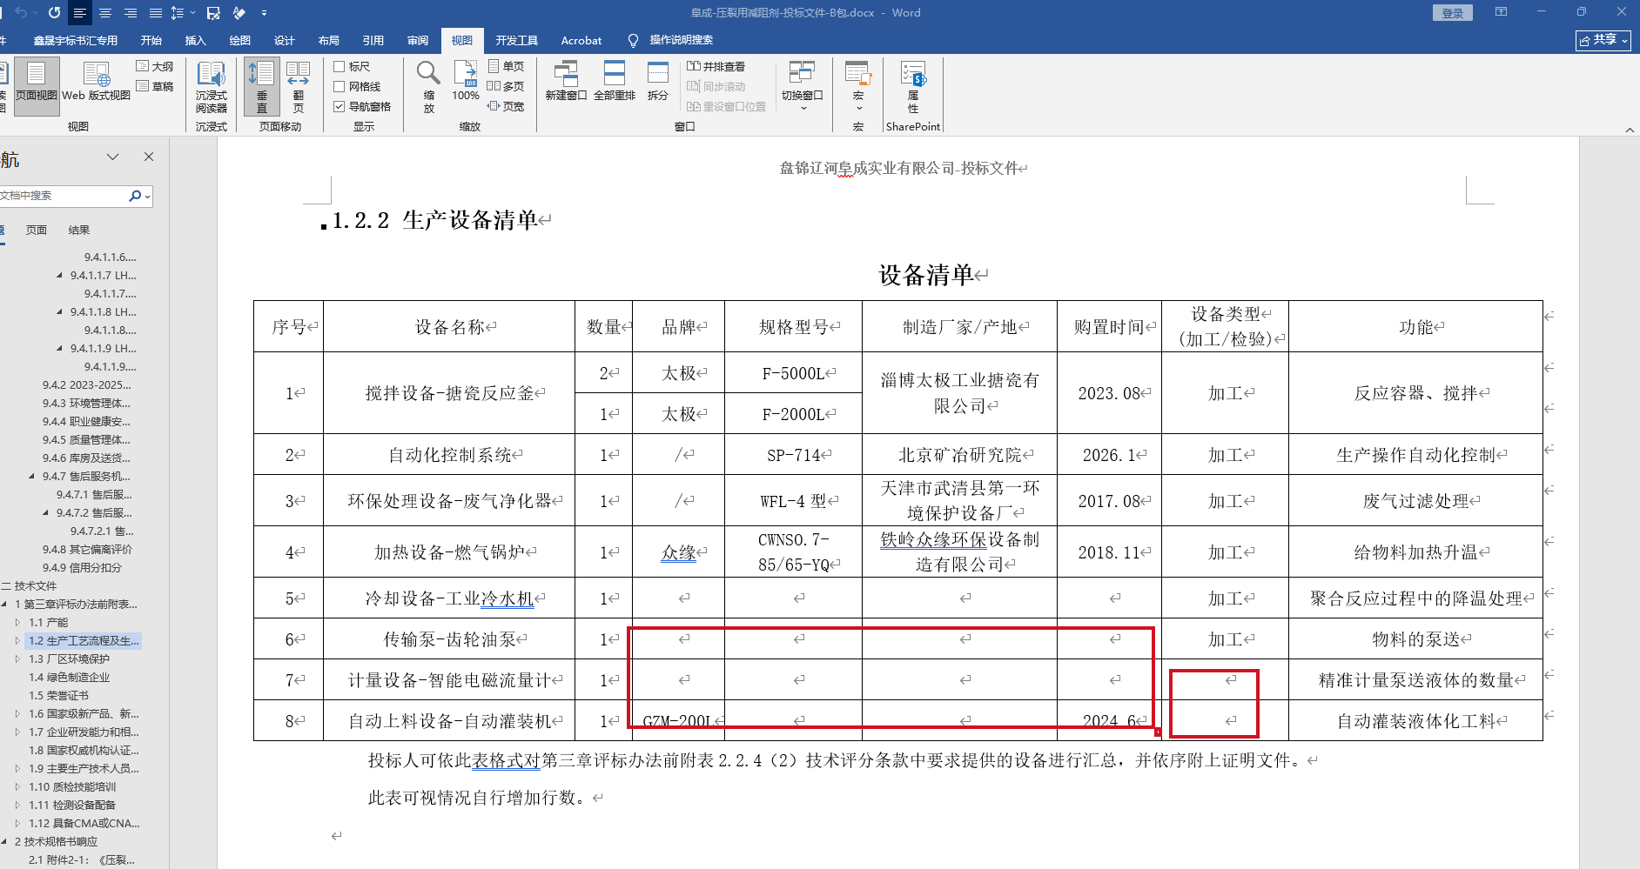Switch page movement to Side to Side (翻页)

point(298,87)
